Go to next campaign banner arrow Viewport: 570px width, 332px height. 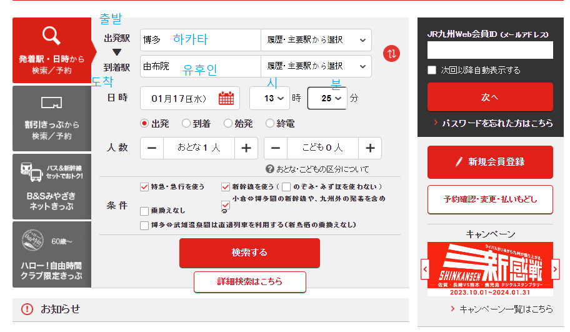[x=555, y=269]
